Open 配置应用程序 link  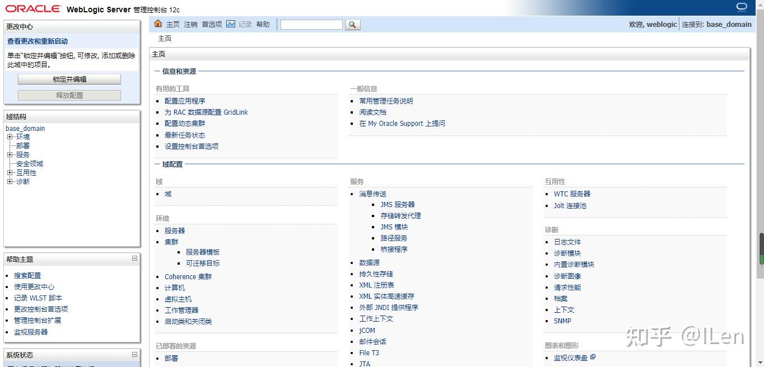point(185,101)
